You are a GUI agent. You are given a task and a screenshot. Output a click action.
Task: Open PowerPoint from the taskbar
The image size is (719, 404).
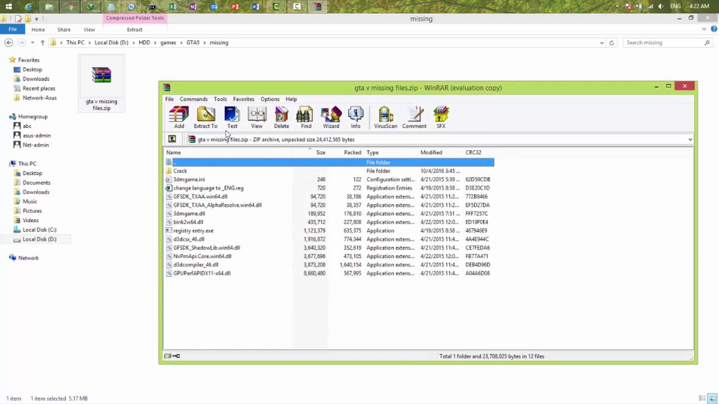(x=235, y=7)
